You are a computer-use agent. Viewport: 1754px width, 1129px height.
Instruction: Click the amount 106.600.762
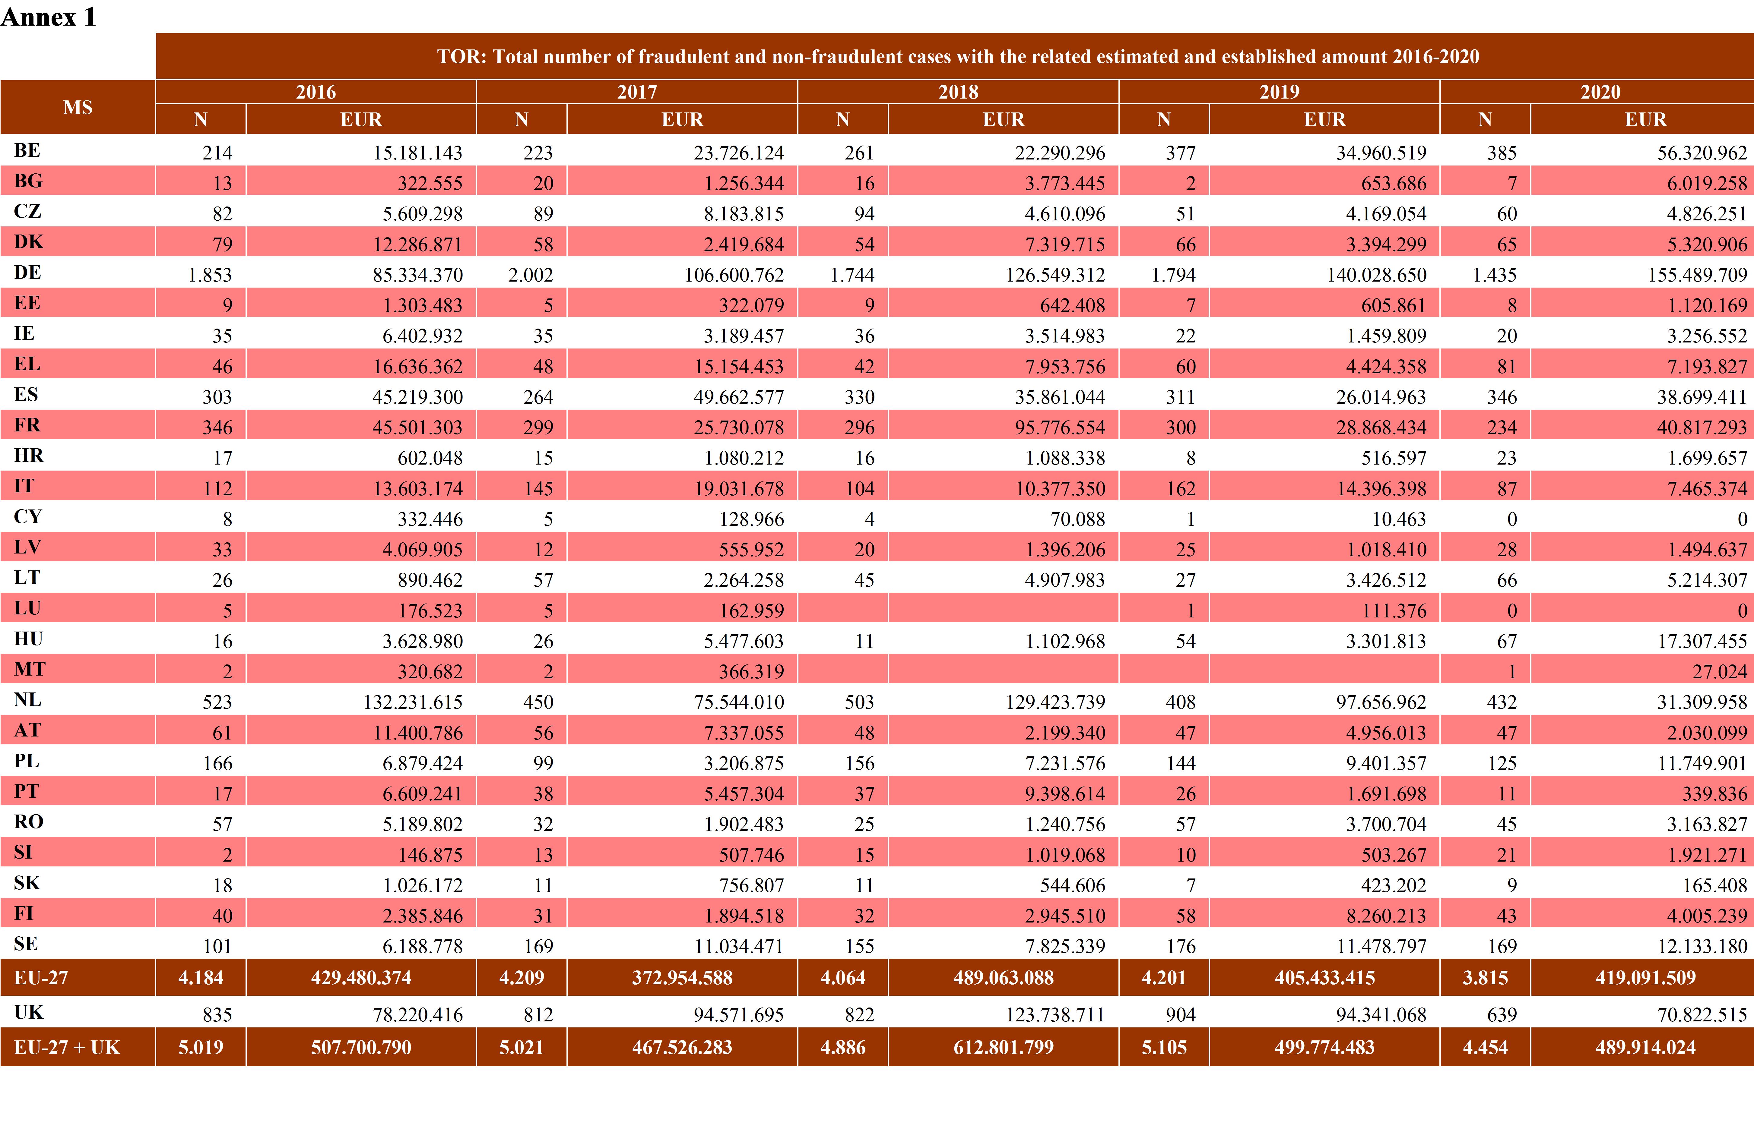tap(734, 275)
